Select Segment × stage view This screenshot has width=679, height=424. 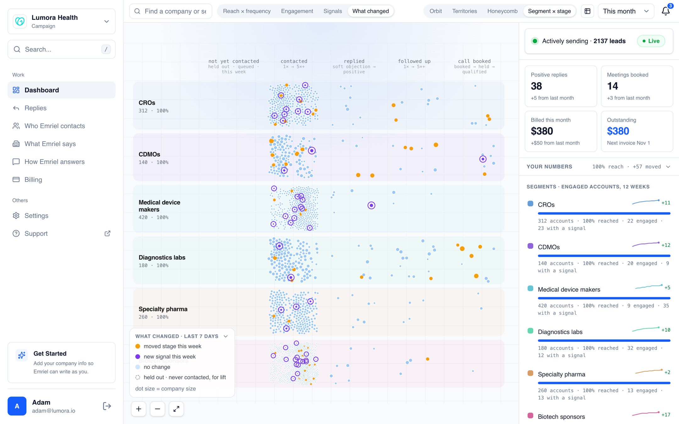(549, 11)
